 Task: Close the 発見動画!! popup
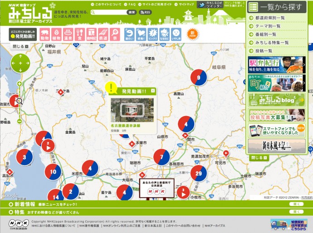pyautogui.click(x=153, y=91)
